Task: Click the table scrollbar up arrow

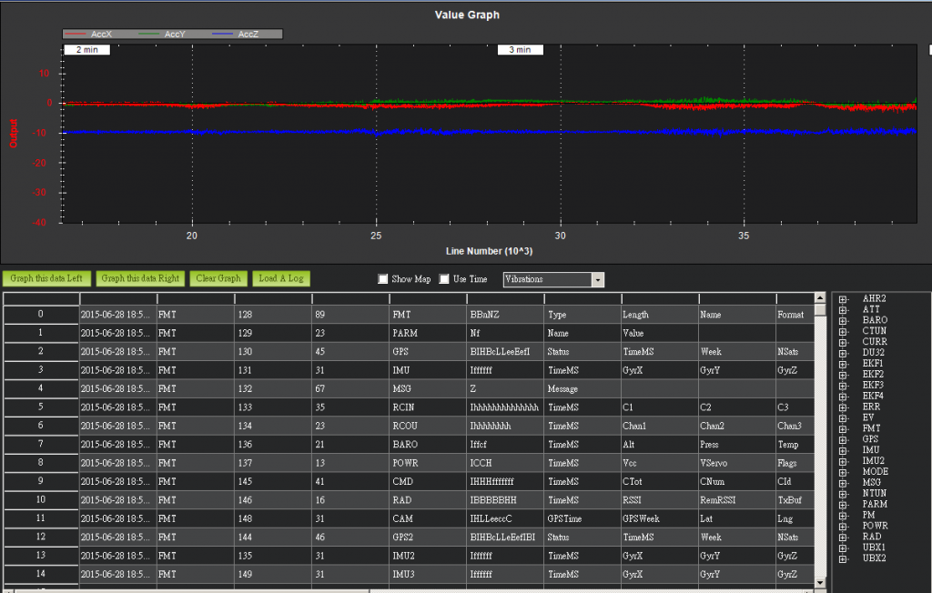Action: pyautogui.click(x=820, y=297)
